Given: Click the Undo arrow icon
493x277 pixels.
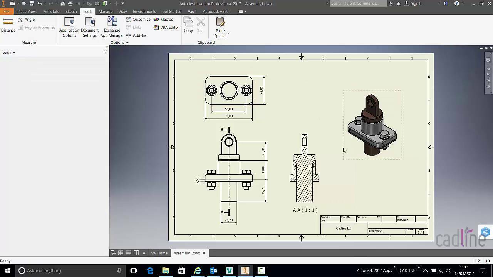Looking at the screenshot, I should (39, 3).
